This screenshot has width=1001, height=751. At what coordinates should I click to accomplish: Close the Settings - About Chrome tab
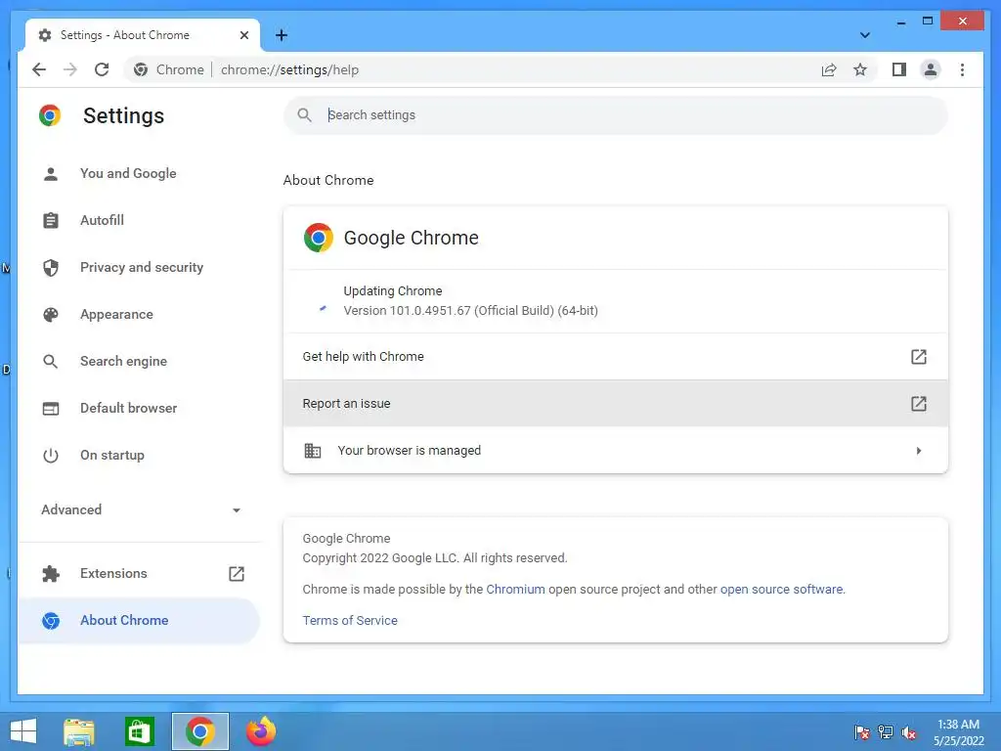click(x=243, y=35)
